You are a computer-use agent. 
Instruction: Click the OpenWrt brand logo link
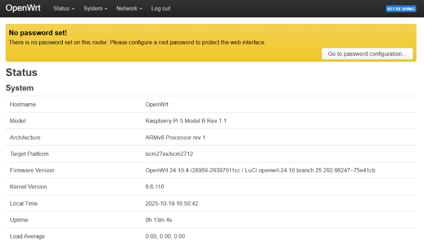click(x=23, y=8)
